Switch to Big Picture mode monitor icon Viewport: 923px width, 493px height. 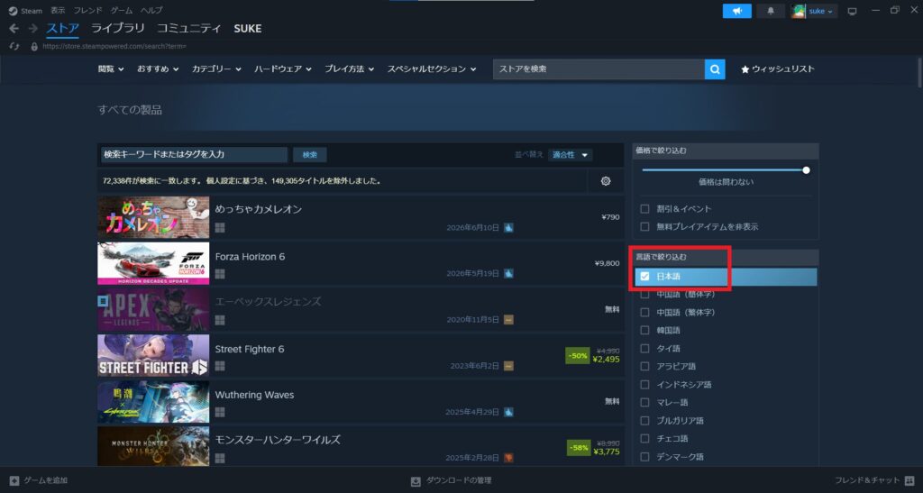[852, 11]
